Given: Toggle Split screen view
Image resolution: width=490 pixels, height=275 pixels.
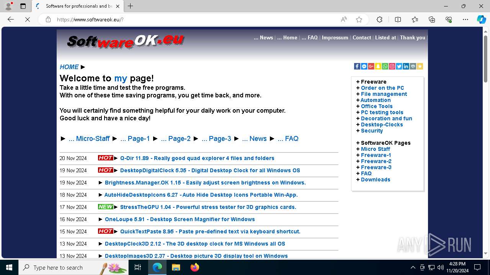Looking at the screenshot, I should pyautogui.click(x=398, y=19).
